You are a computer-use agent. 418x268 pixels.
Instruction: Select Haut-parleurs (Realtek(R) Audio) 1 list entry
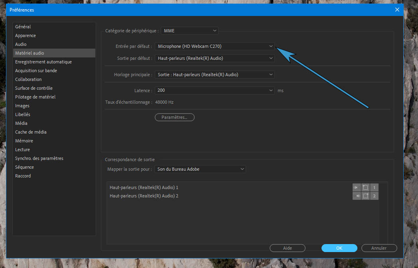pyautogui.click(x=144, y=187)
